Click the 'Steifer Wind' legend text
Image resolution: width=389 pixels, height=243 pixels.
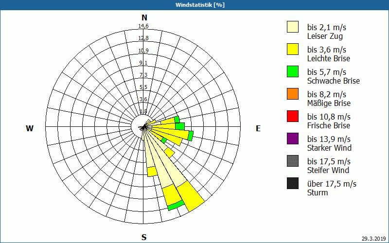point(328,170)
